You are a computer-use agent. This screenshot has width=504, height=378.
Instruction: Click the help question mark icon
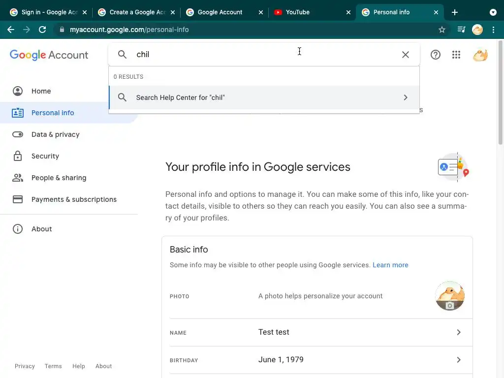[436, 55]
